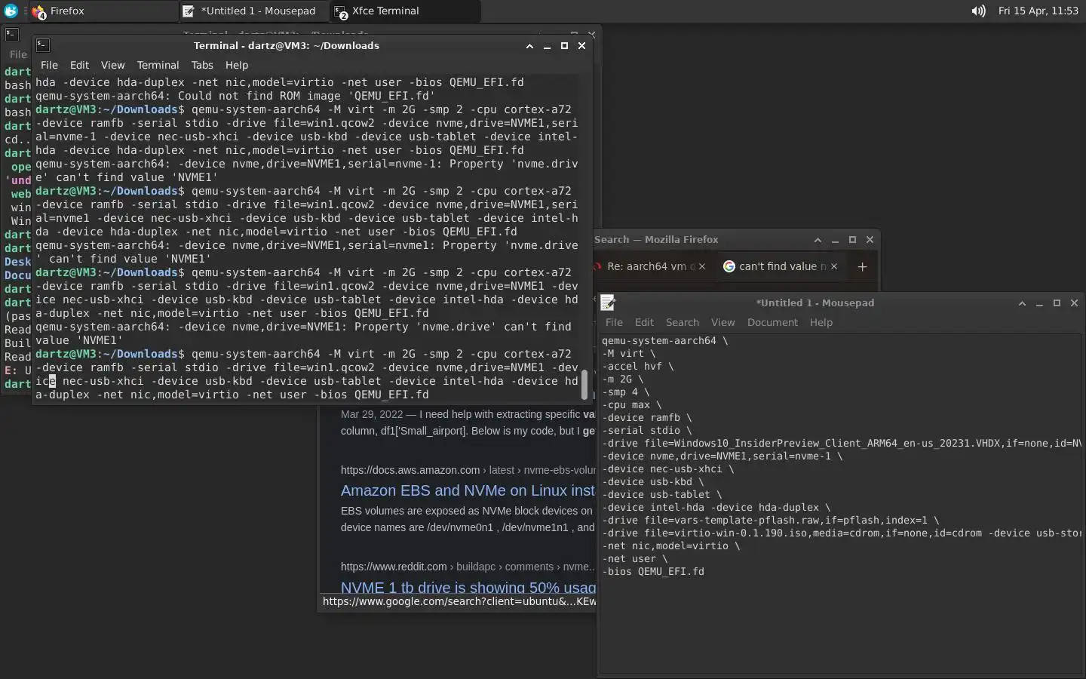Open the Help menu in Terminal
1086x679 pixels.
pyautogui.click(x=236, y=65)
